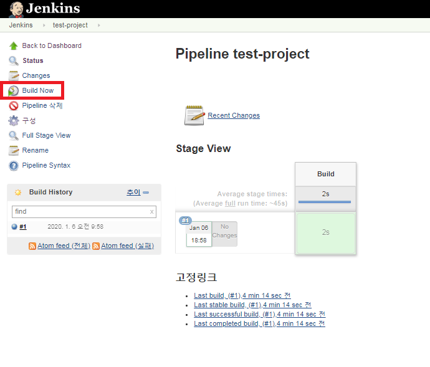Open Full Stage View
The height and width of the screenshot is (367, 430).
pos(46,135)
